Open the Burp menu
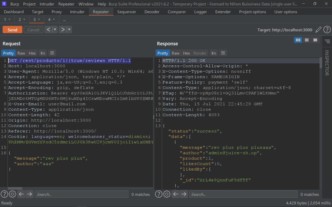Image resolution: width=332 pixels, height=207 pixels. (15, 4)
